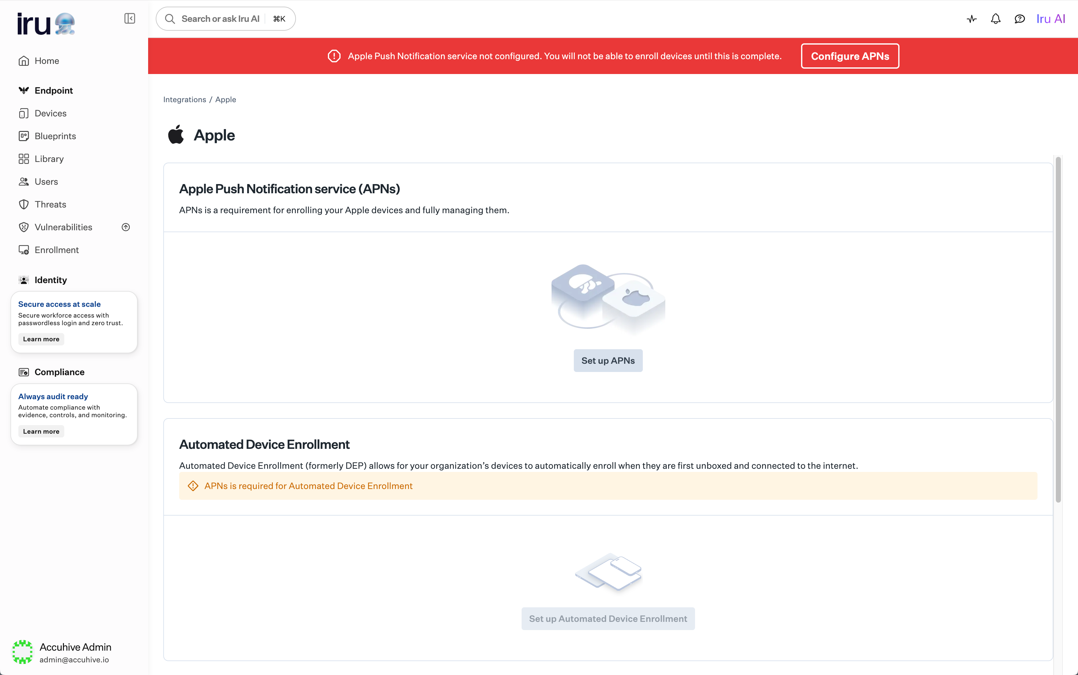The height and width of the screenshot is (675, 1078).
Task: Click Learn more under Secure access at scale
Action: tap(41, 339)
